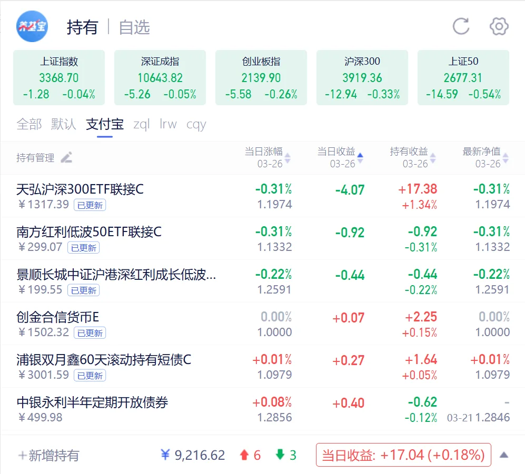The image size is (525, 474).
Task: Select the cqy group tab
Action: [196, 125]
